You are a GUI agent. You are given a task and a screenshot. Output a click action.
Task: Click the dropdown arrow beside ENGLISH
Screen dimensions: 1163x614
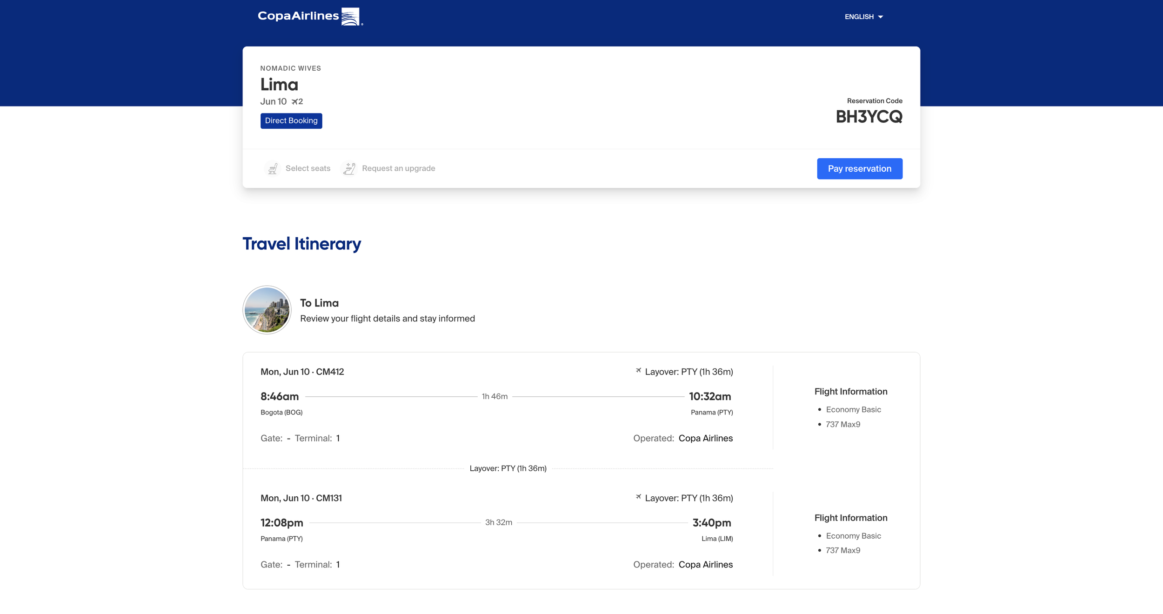[880, 17]
